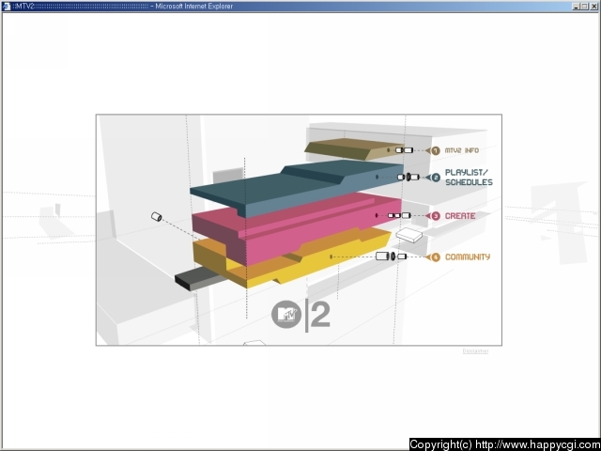Image resolution: width=601 pixels, height=451 pixels.
Task: Click the number 3 circle marker
Action: pyautogui.click(x=436, y=216)
